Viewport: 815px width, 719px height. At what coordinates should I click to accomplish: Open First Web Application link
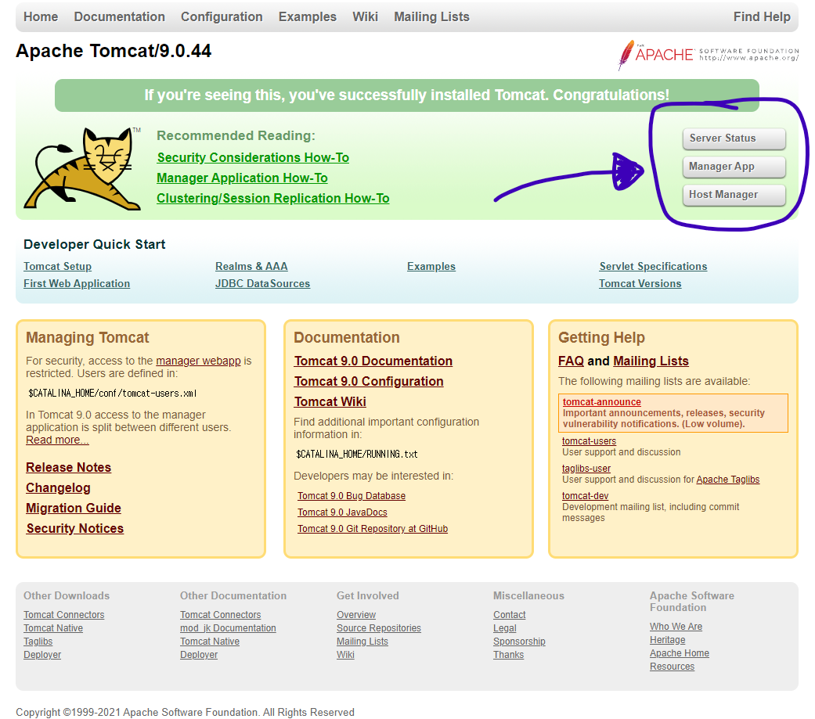tap(77, 283)
